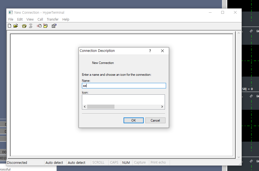Image resolution: width=259 pixels, height=171 pixels.
Task: Click the Receive file toolbar icon
Action: [x=46, y=26]
